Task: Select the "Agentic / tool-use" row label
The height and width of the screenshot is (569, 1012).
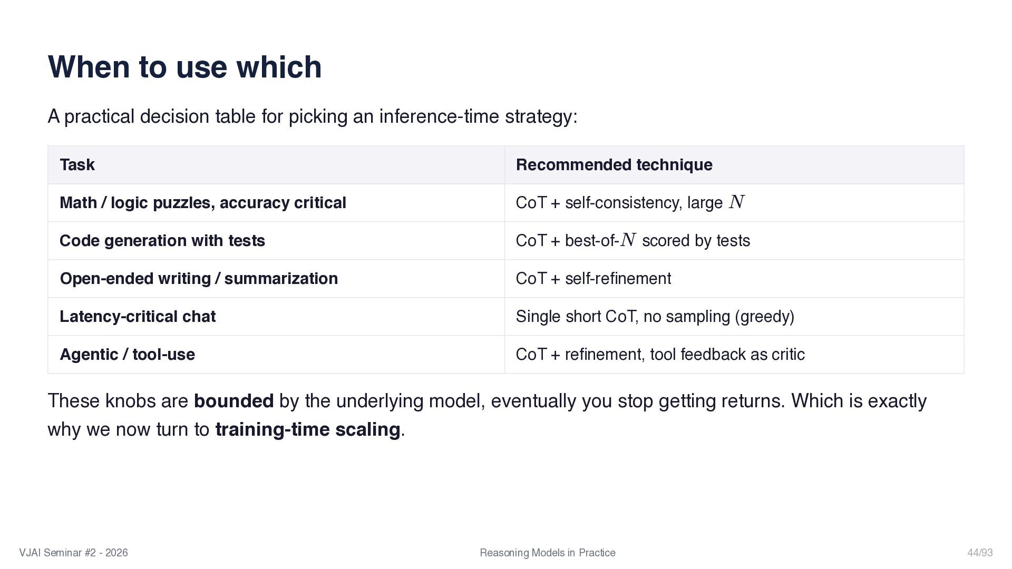Action: point(127,355)
